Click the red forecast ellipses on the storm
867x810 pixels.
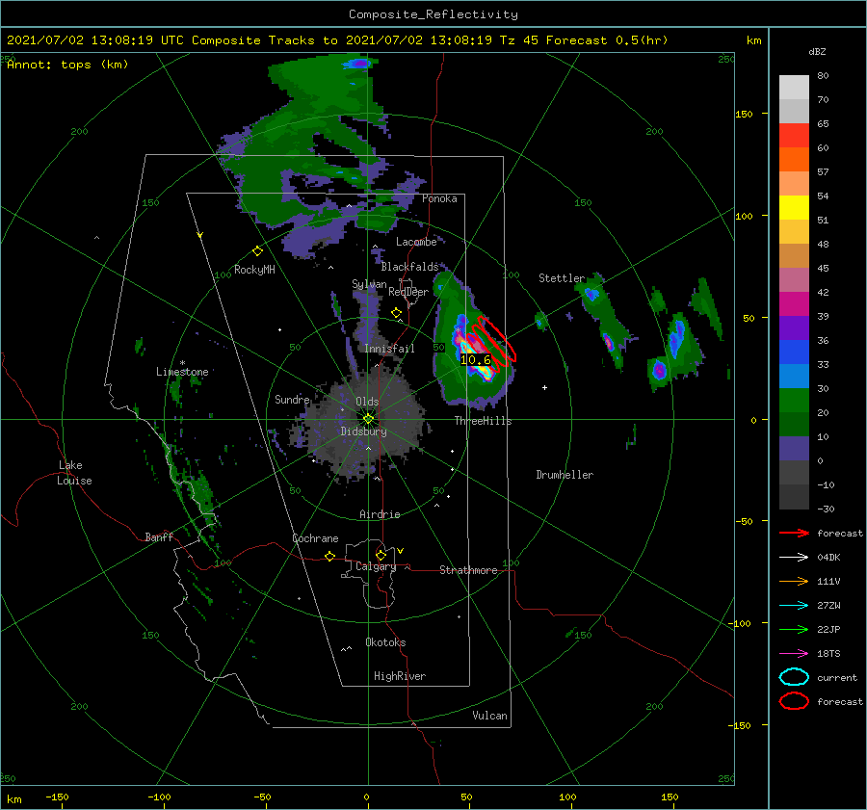pos(494,342)
